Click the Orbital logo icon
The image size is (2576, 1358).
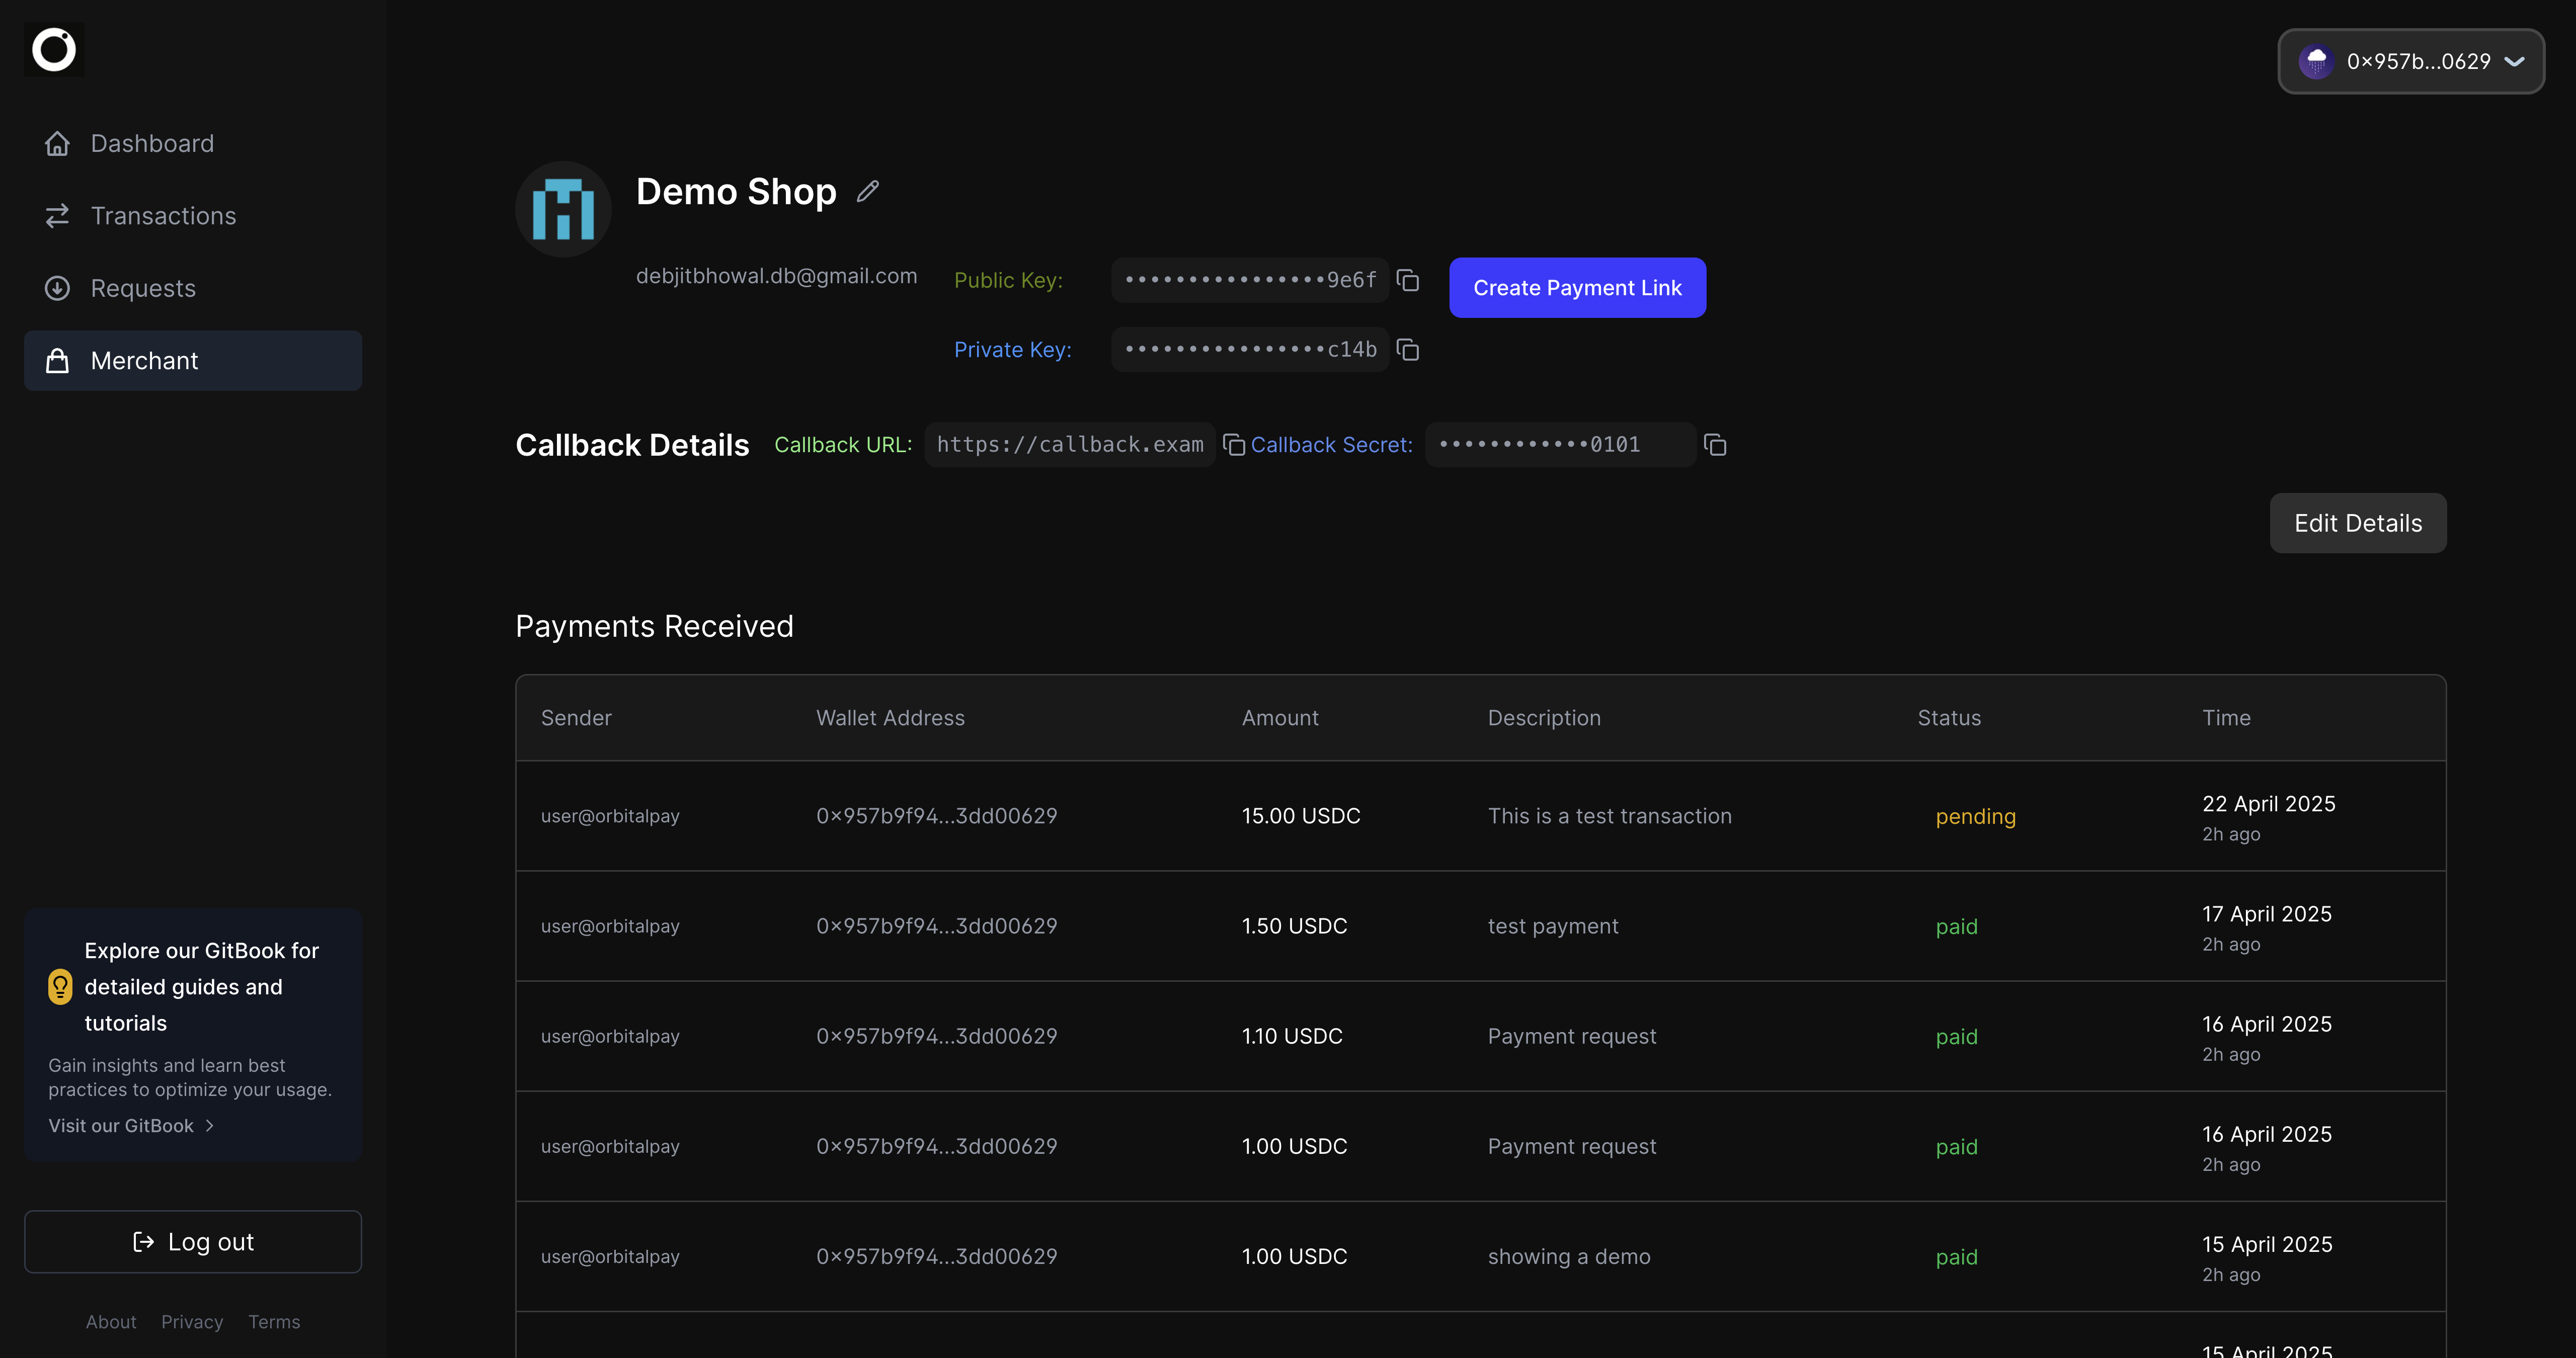(54, 50)
